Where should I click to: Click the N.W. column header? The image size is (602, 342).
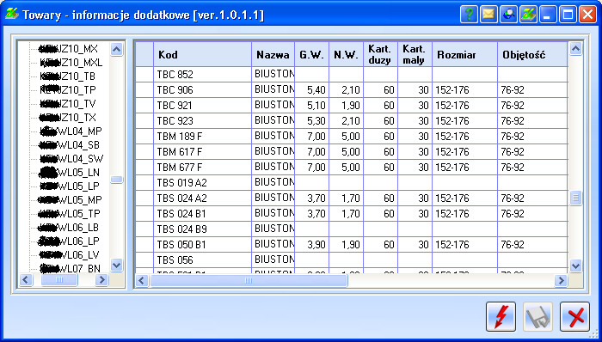coord(346,55)
